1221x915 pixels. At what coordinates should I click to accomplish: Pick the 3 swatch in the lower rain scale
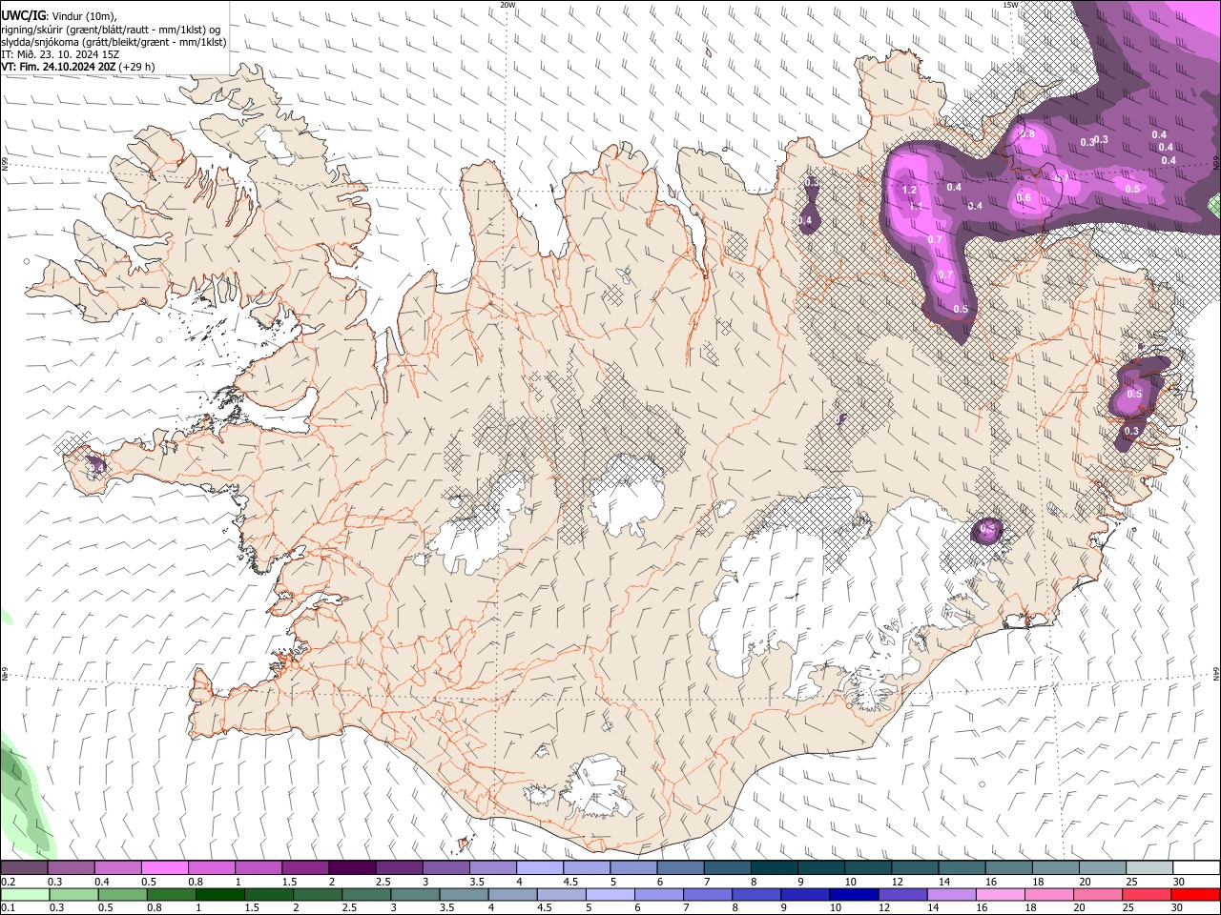(x=414, y=894)
